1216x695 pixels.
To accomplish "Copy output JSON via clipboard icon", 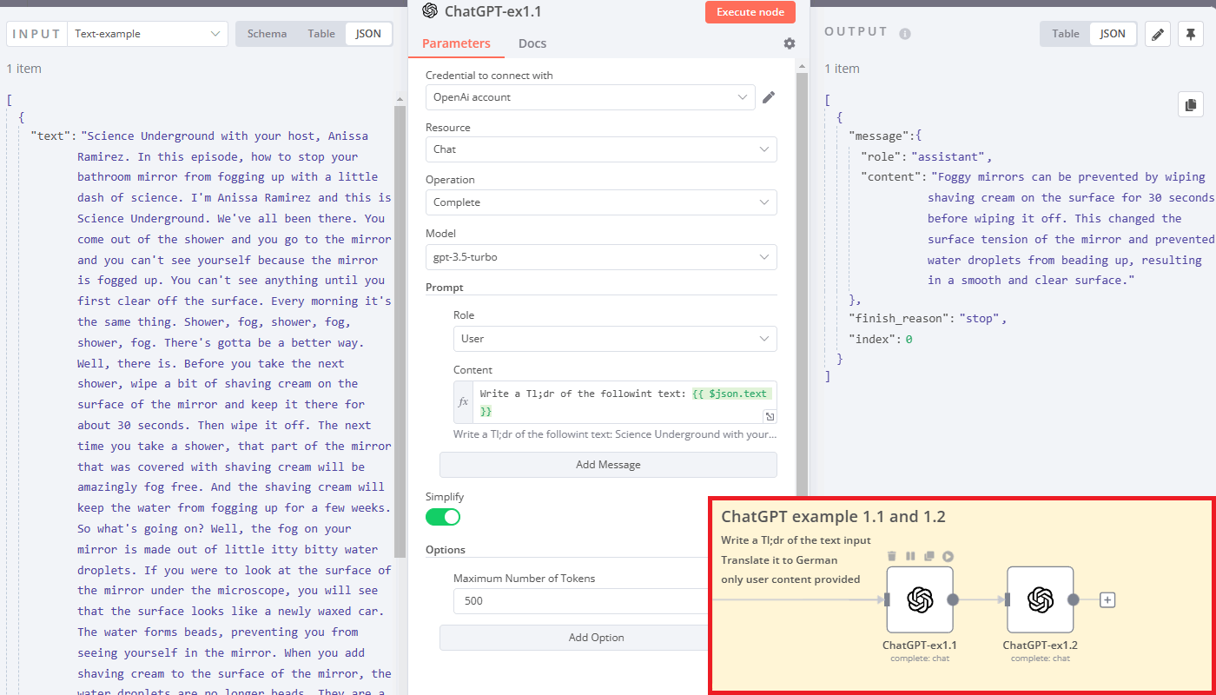I will click(x=1190, y=103).
